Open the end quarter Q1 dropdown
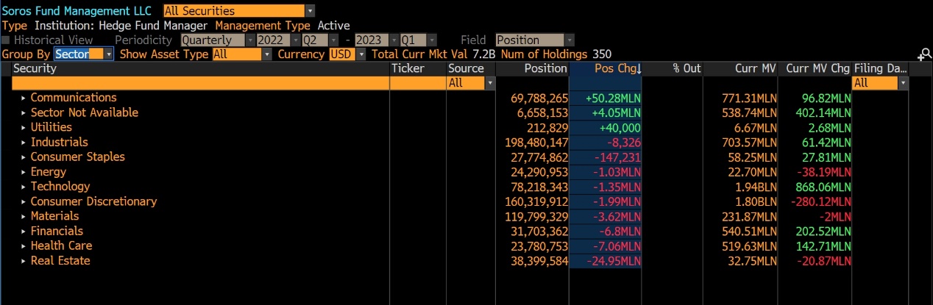The image size is (933, 305). (x=418, y=40)
